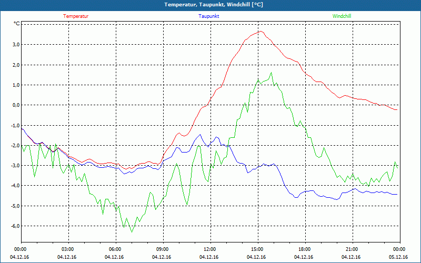Select the -6,0 y-axis tick label
Viewport: 421px width, 263px height.
[x=15, y=226]
